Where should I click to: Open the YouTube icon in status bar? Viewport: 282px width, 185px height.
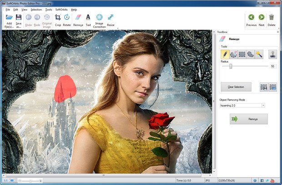(272, 180)
